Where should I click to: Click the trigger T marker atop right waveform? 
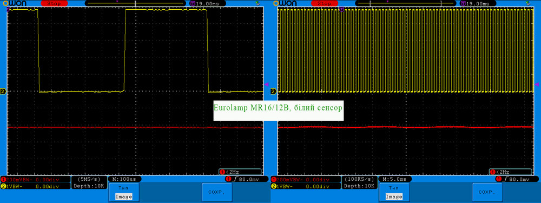point(341,10)
